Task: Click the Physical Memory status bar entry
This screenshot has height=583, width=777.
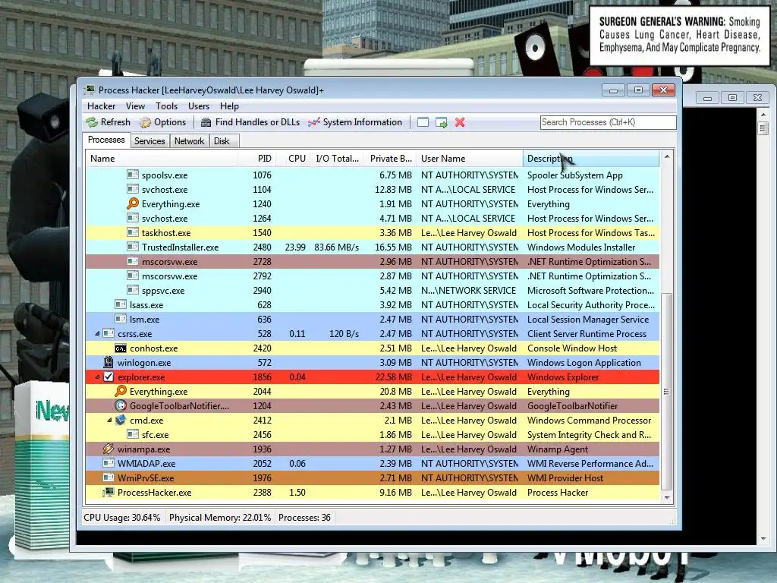Action: click(220, 518)
